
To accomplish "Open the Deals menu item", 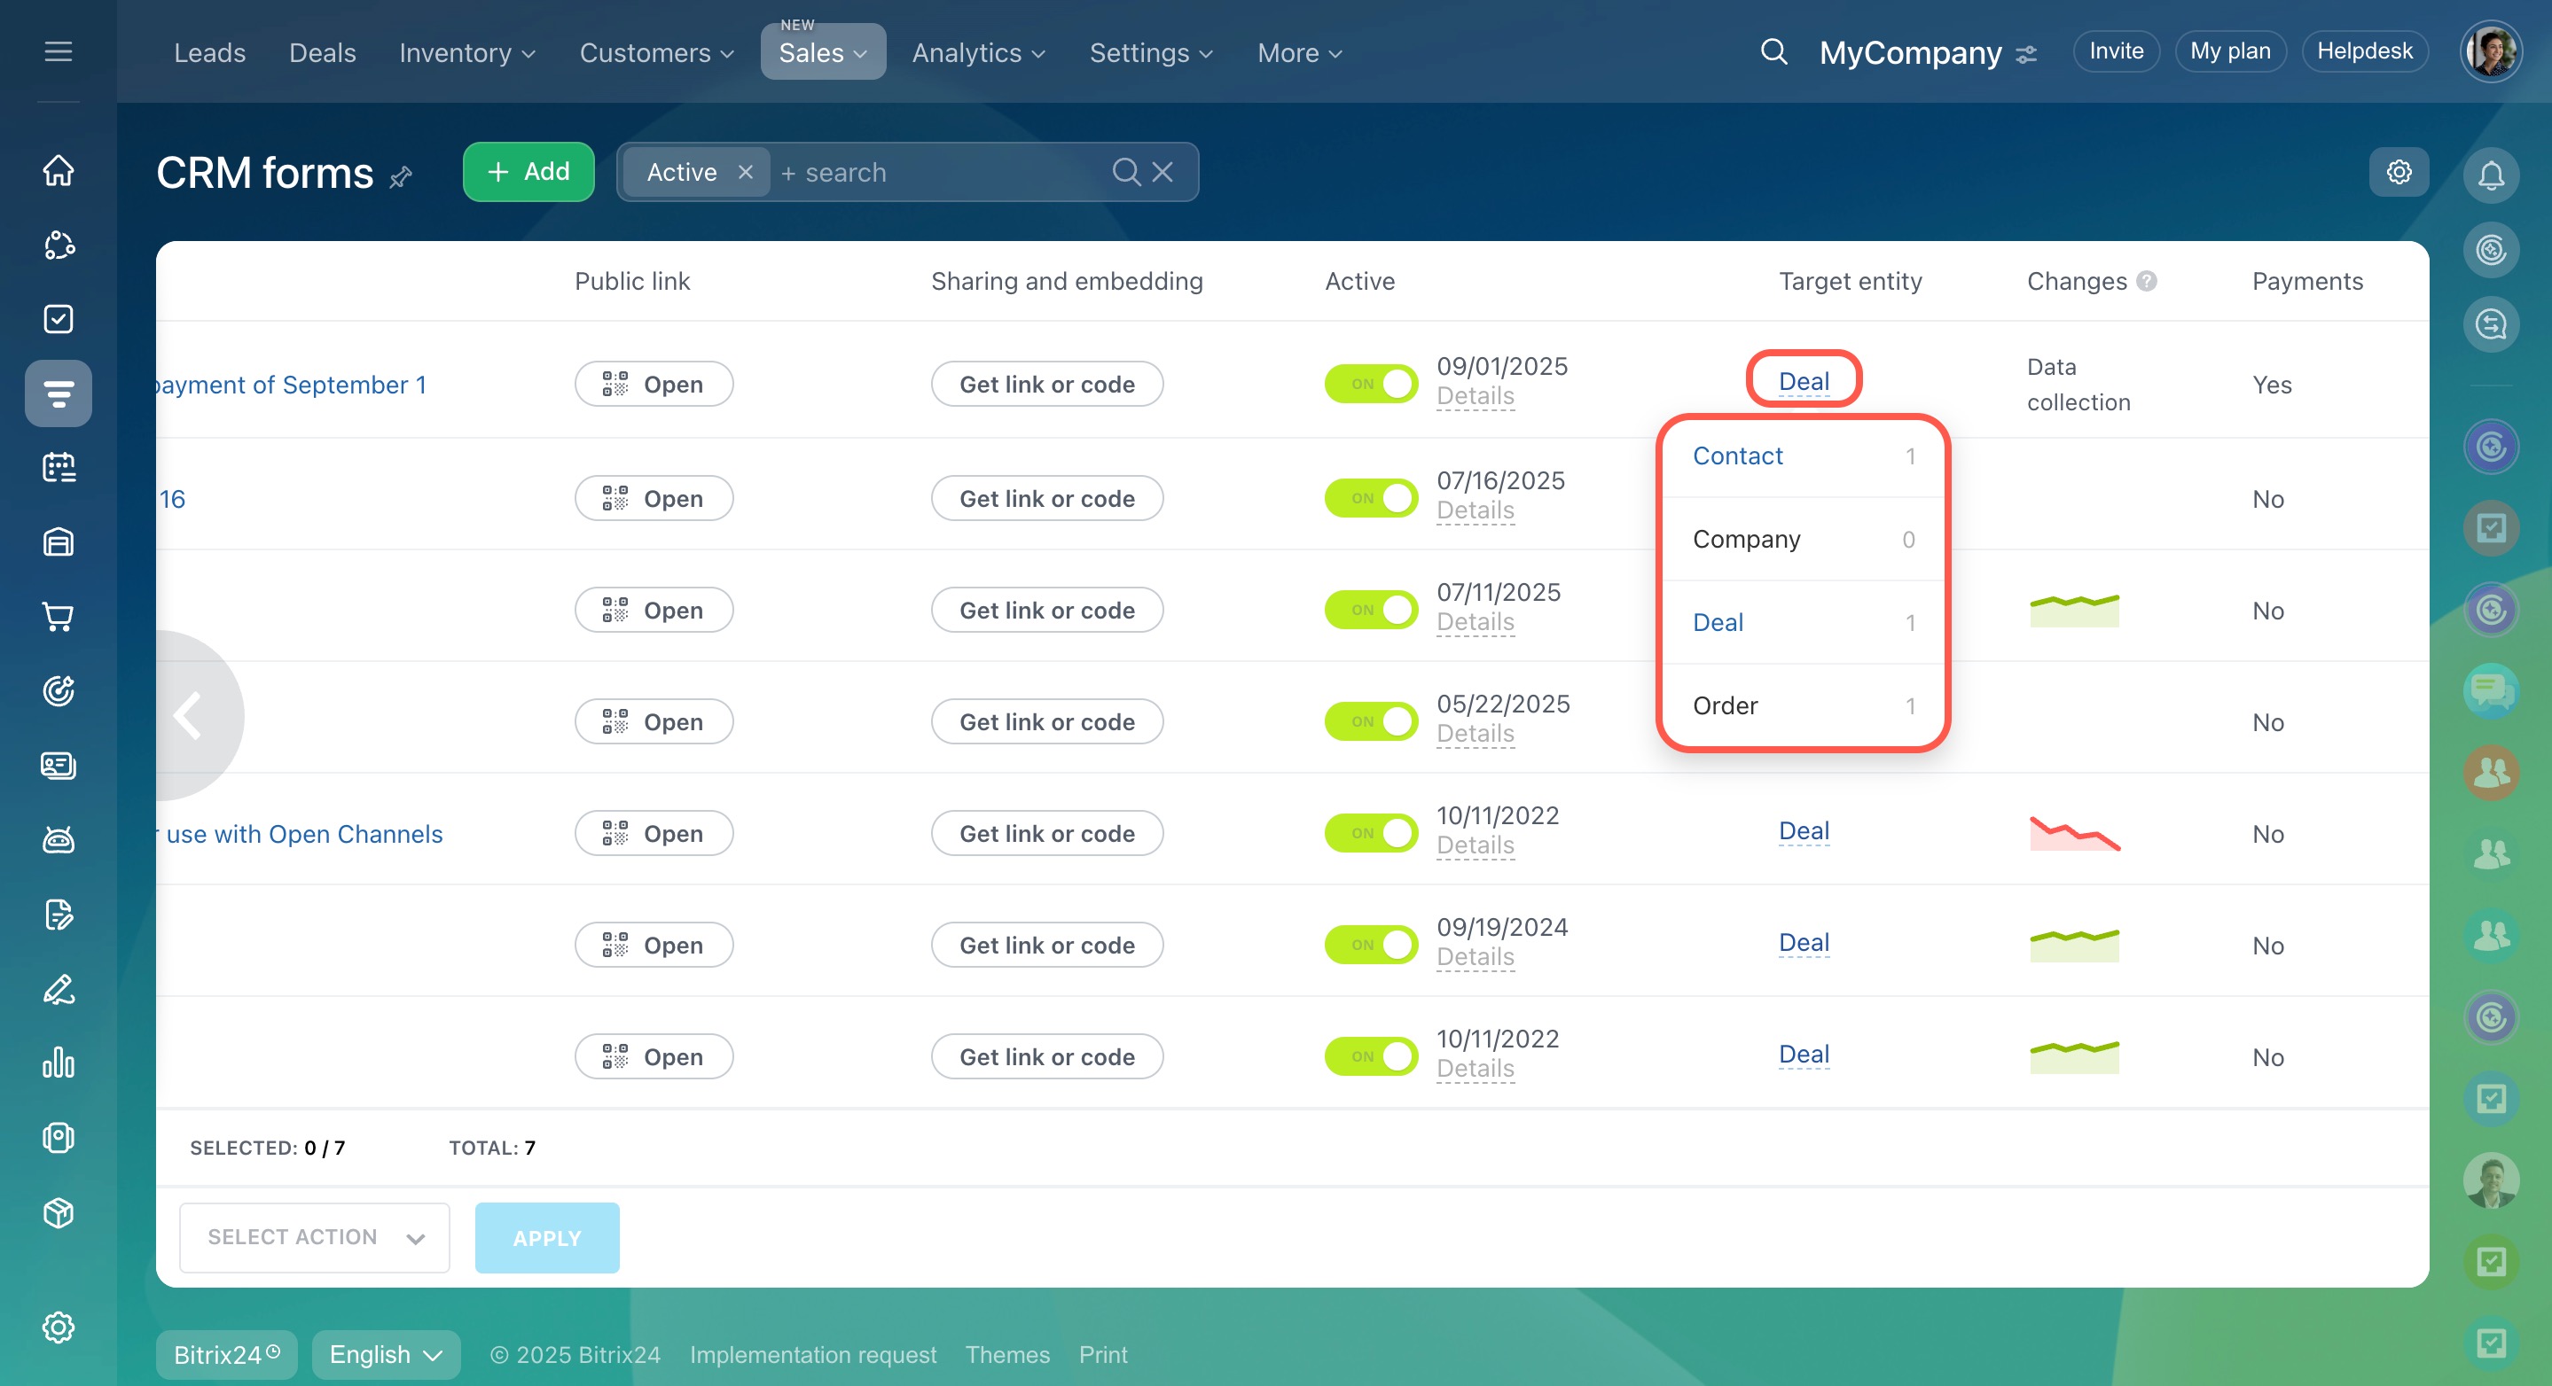I will pos(322,52).
